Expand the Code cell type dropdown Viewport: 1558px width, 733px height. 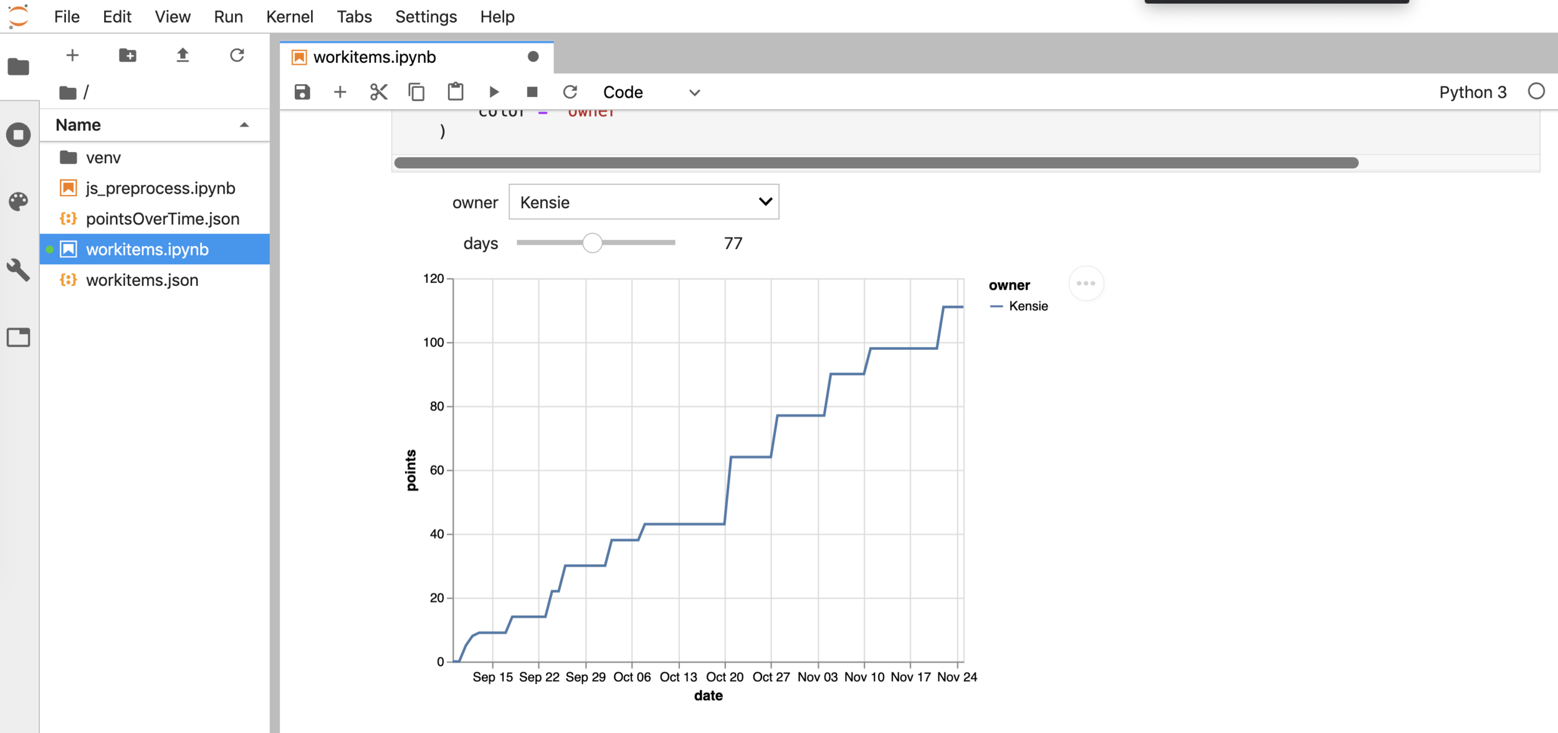[651, 92]
